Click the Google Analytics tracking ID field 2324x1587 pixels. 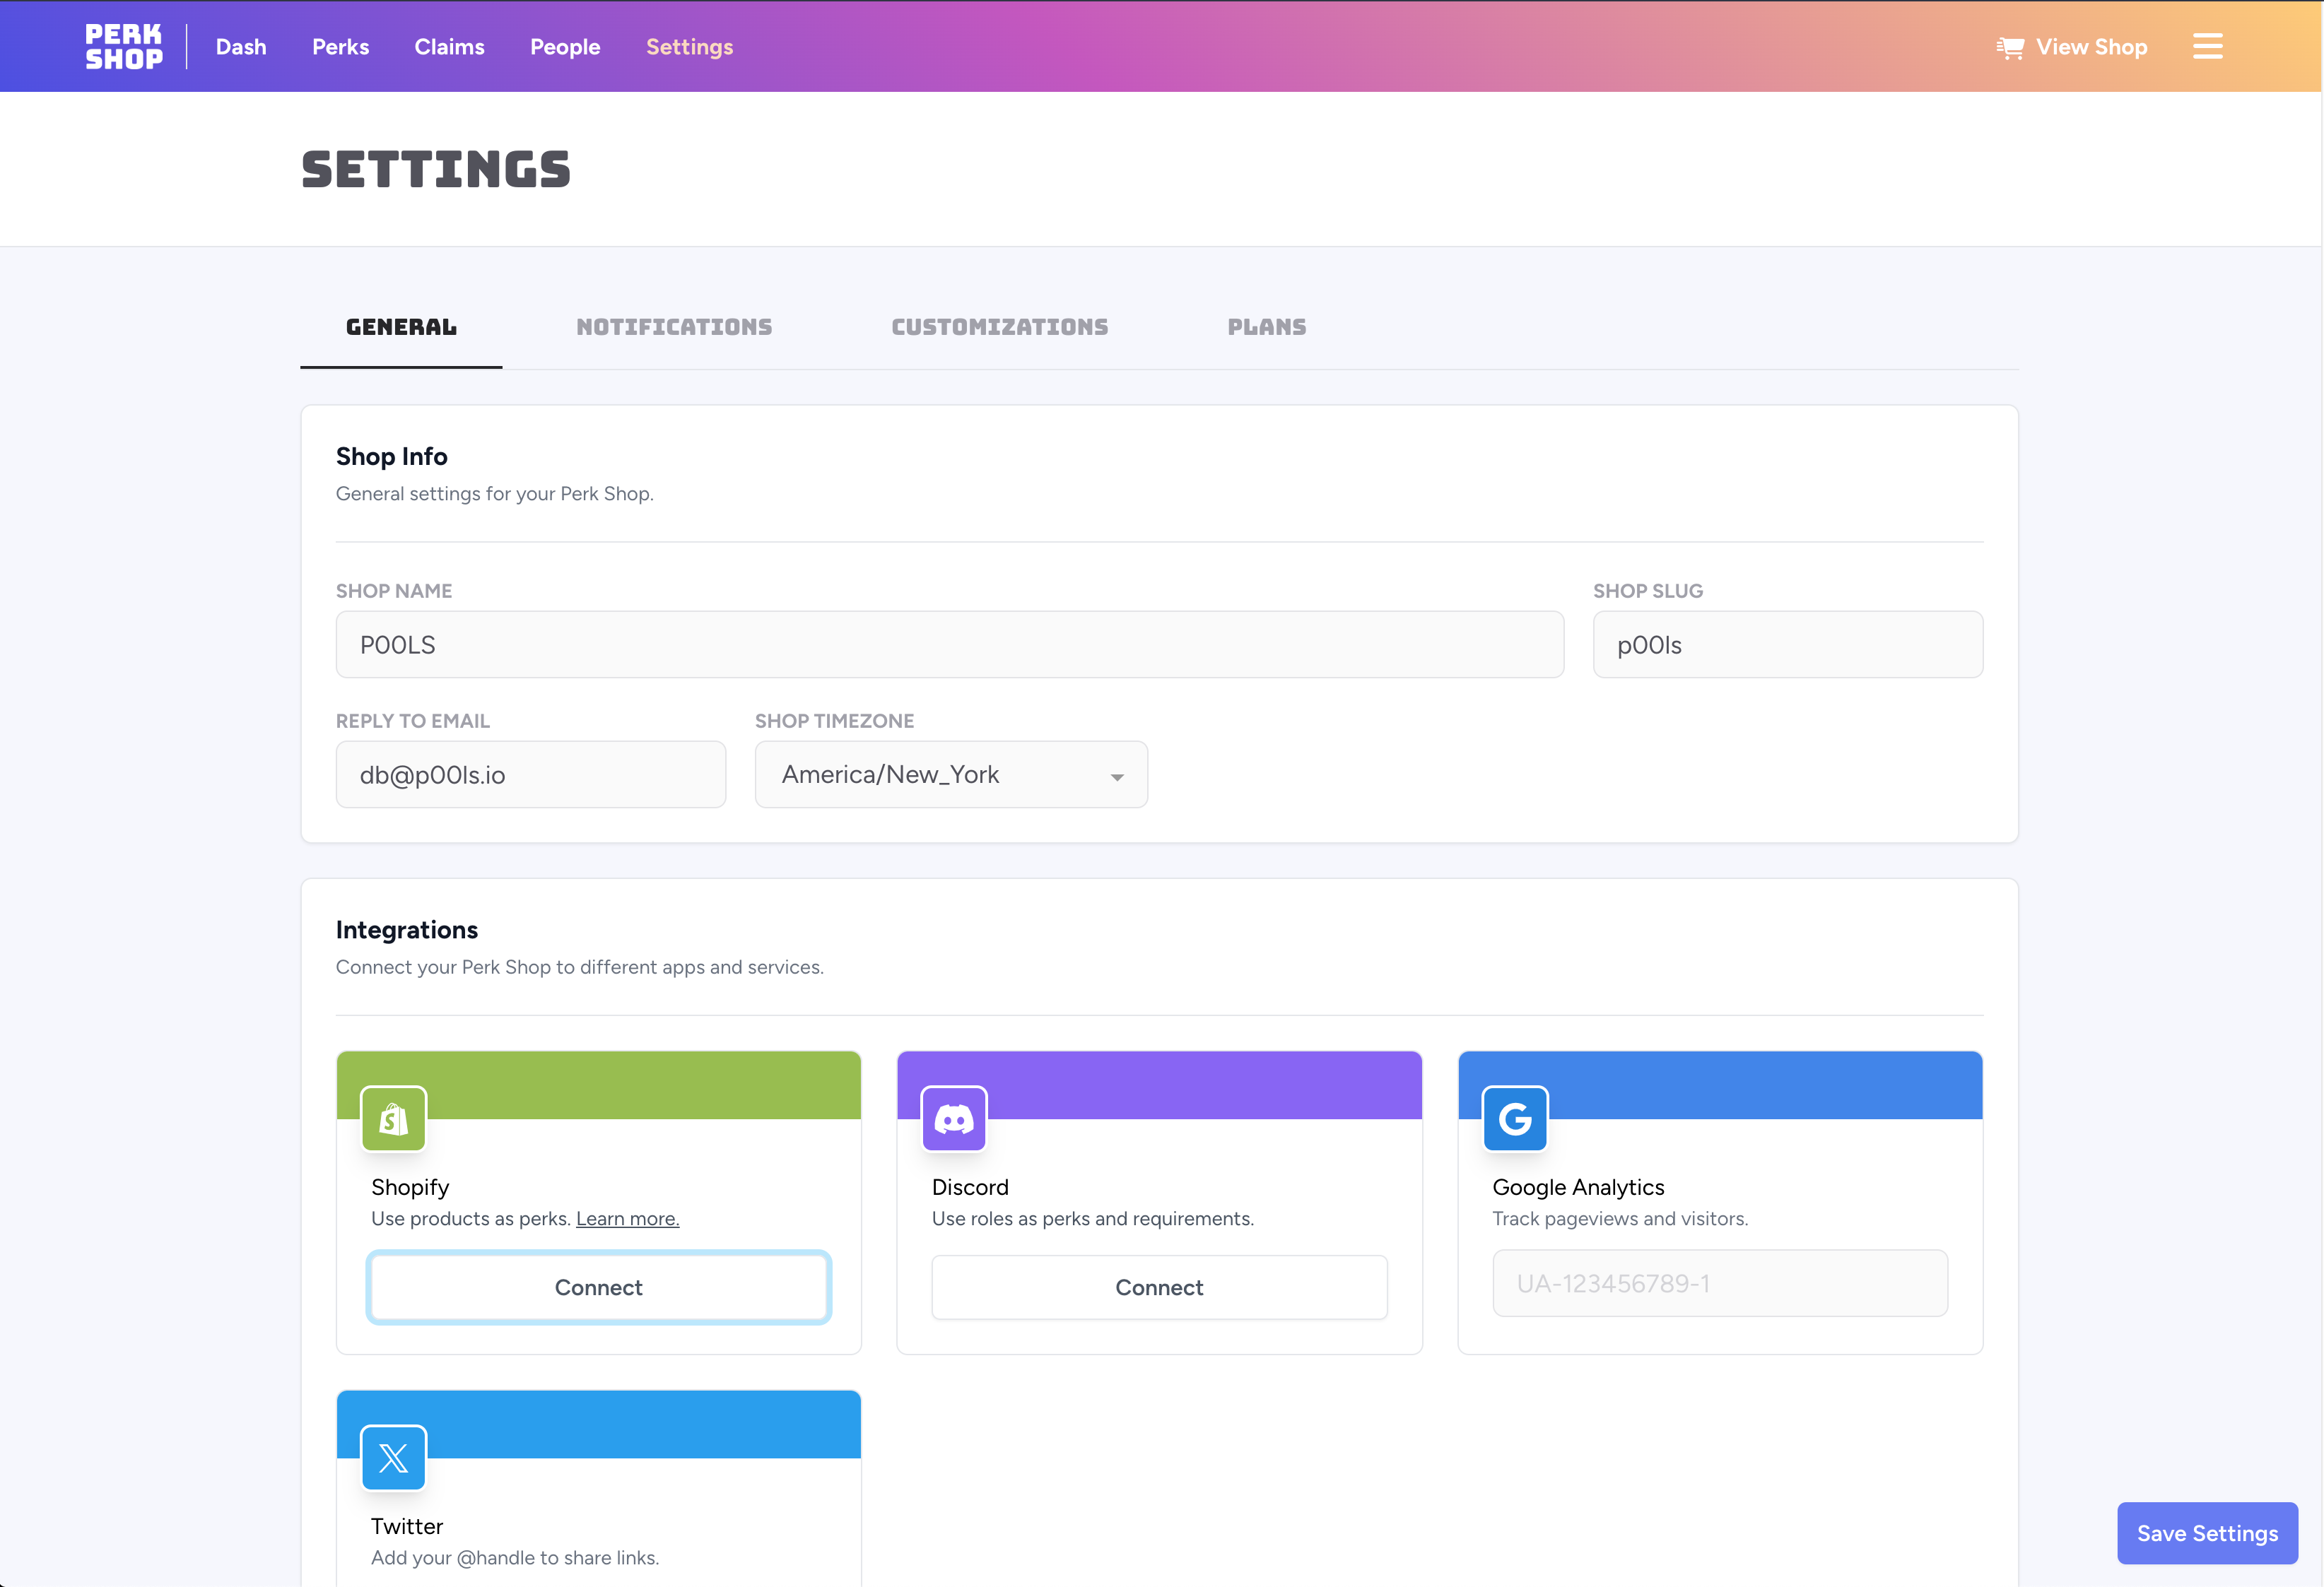tap(1720, 1283)
